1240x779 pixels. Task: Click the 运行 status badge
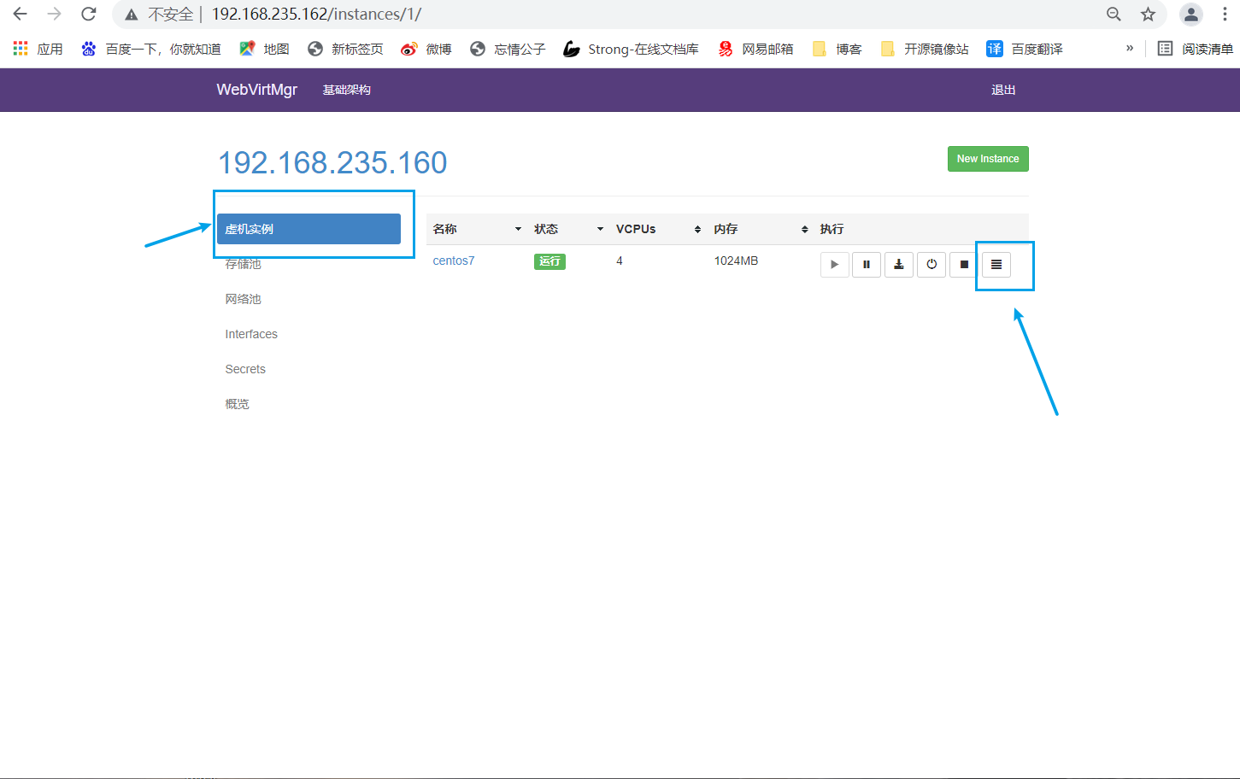[x=549, y=261]
